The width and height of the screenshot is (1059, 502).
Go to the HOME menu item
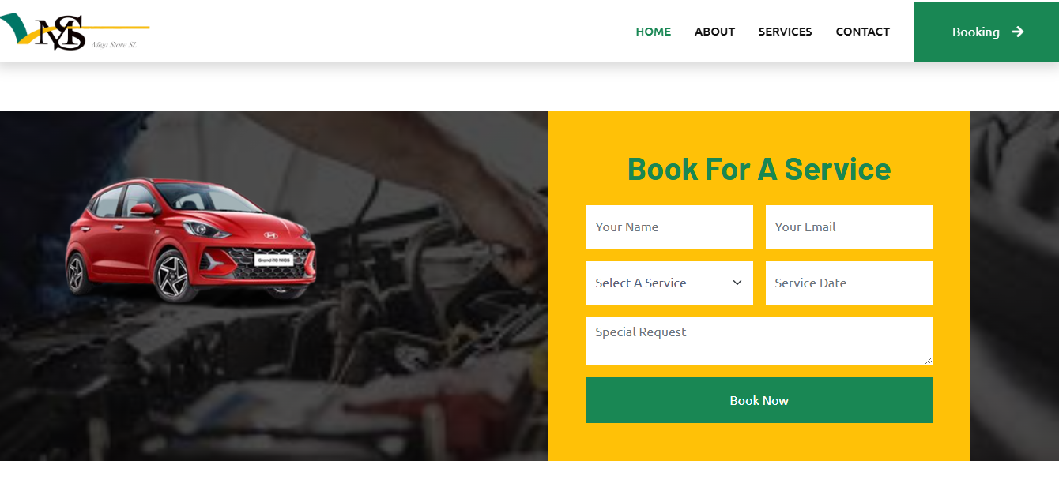tap(654, 32)
